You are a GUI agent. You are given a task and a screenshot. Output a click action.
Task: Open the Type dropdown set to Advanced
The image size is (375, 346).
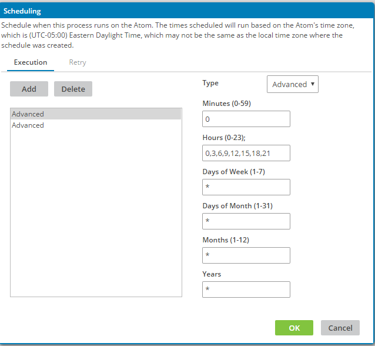click(x=293, y=84)
